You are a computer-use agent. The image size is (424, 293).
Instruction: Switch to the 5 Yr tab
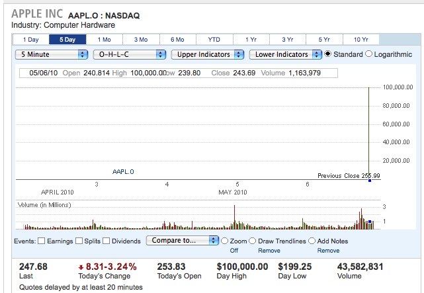pos(324,40)
